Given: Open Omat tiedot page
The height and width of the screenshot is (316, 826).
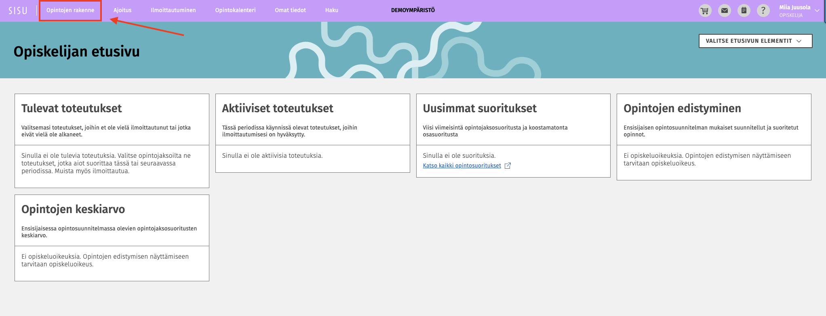Looking at the screenshot, I should point(290,10).
